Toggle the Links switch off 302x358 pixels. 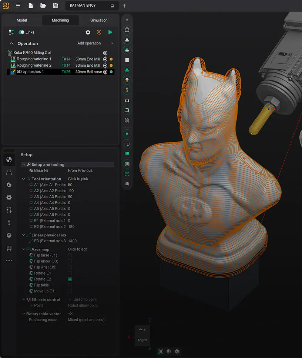pos(21,32)
